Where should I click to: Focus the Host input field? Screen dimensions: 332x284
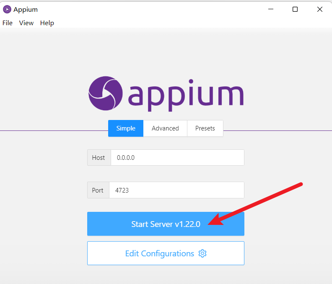[177, 158]
